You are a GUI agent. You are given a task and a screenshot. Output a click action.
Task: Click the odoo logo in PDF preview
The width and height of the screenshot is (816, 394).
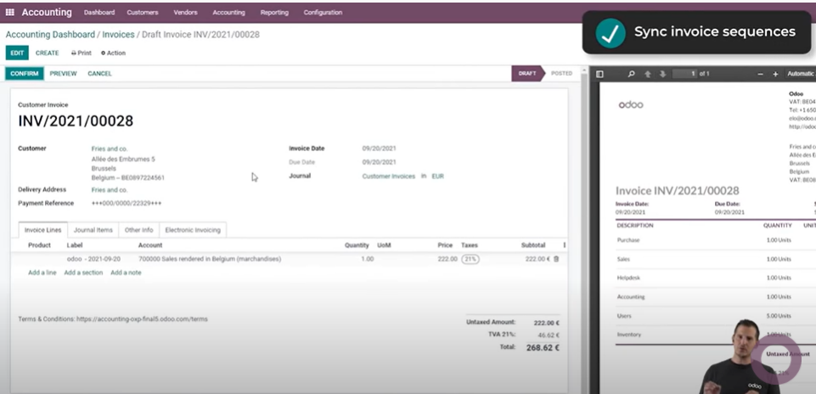[x=631, y=104]
